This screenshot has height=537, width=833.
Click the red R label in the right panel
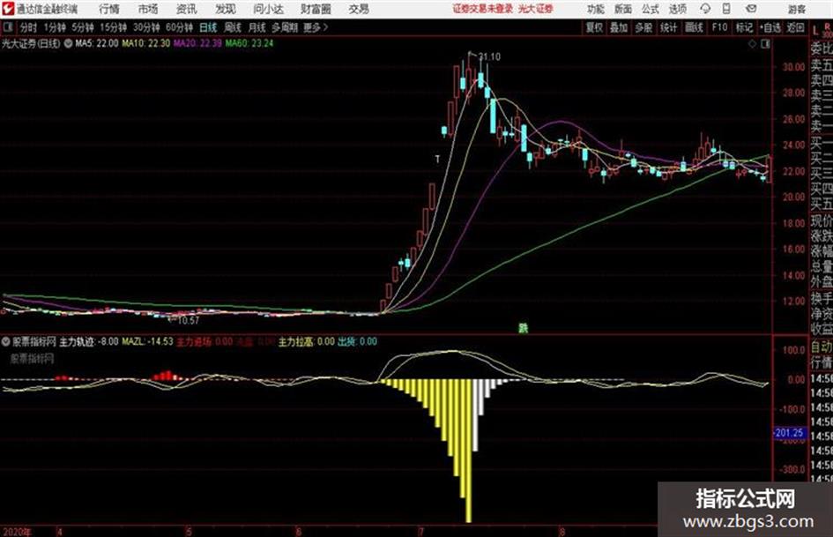(827, 26)
